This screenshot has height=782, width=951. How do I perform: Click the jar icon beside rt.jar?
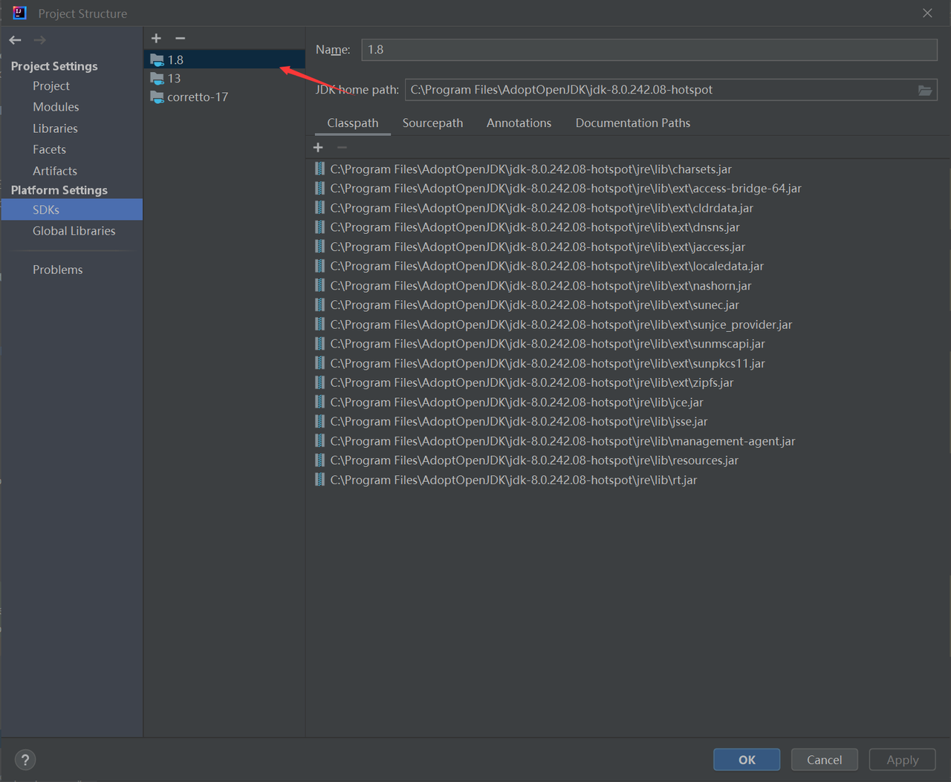[x=319, y=480]
